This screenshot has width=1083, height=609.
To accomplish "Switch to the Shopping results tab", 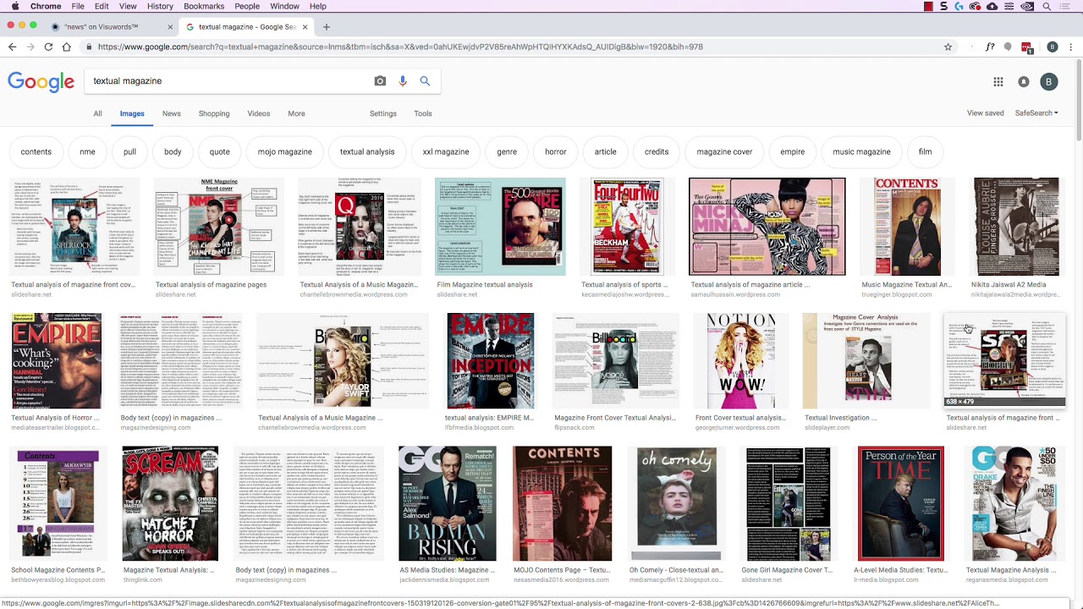I will (x=214, y=113).
